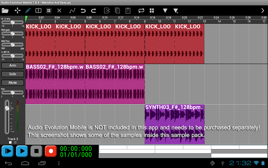The height and width of the screenshot is (168, 268).
Task: Go back with Android back button
Action: (8, 163)
